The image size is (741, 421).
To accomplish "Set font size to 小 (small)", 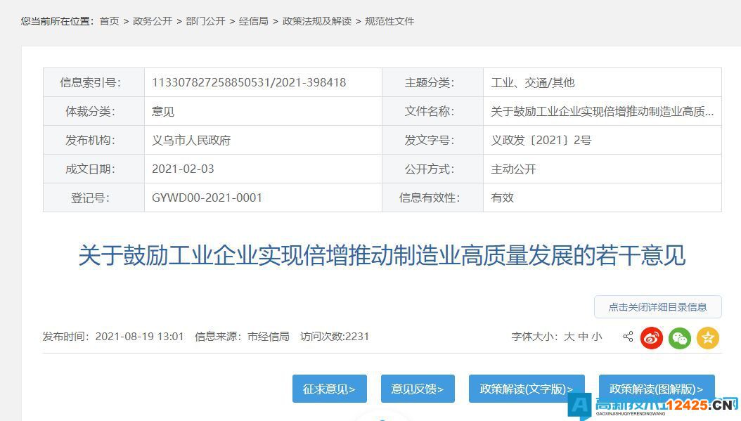I will [597, 337].
